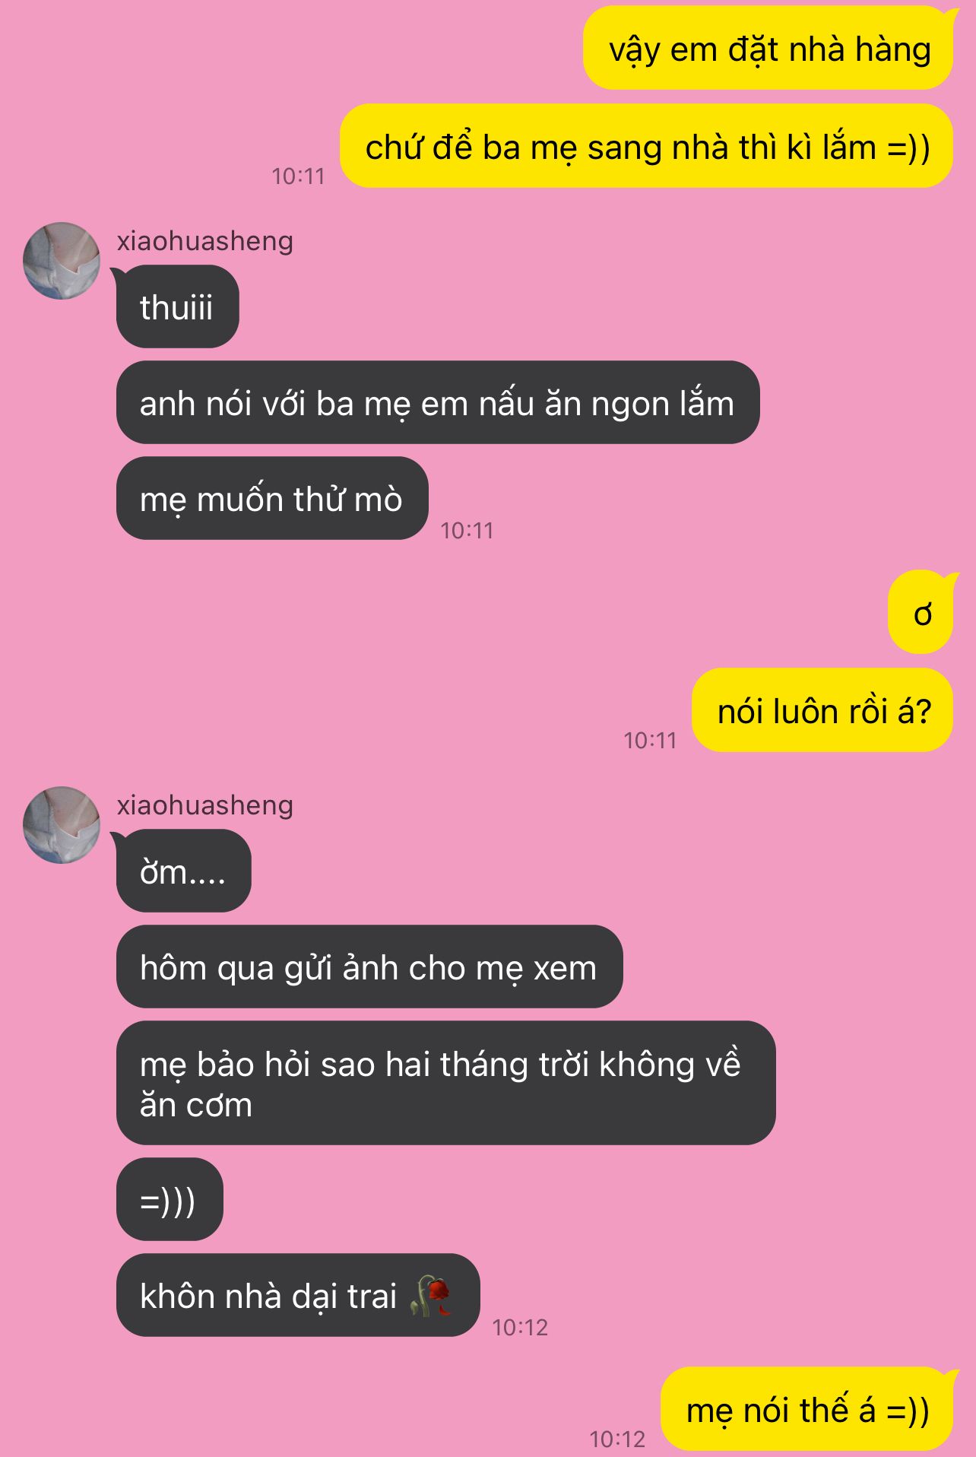Screen dimensions: 976x1457
Task: Tap the 'ờm....' message bubble
Action: click(x=183, y=871)
